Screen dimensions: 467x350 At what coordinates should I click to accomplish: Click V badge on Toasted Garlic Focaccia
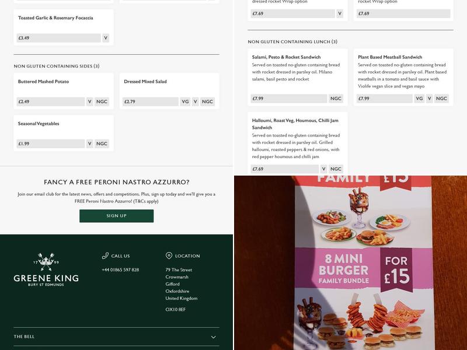click(x=106, y=38)
